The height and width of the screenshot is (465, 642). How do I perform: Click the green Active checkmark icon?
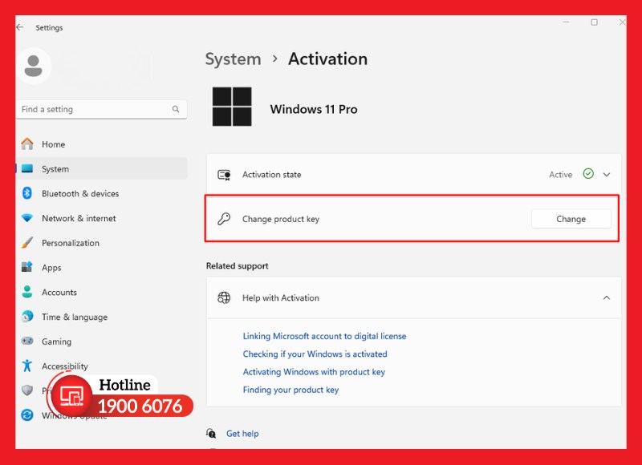pyautogui.click(x=588, y=174)
